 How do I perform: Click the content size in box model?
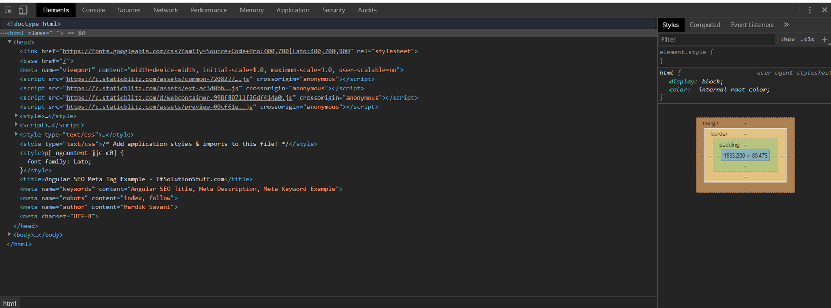745,156
